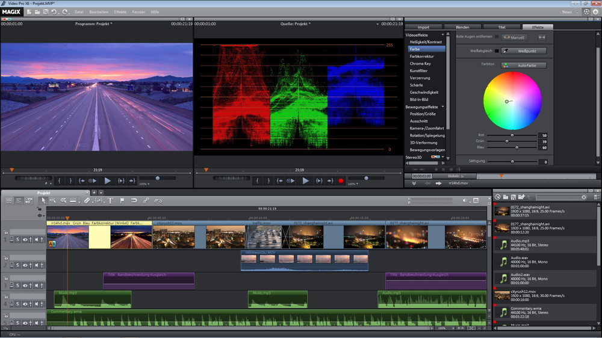Click the Auto-Farbe button
The width and height of the screenshot is (602, 338).
click(x=524, y=65)
